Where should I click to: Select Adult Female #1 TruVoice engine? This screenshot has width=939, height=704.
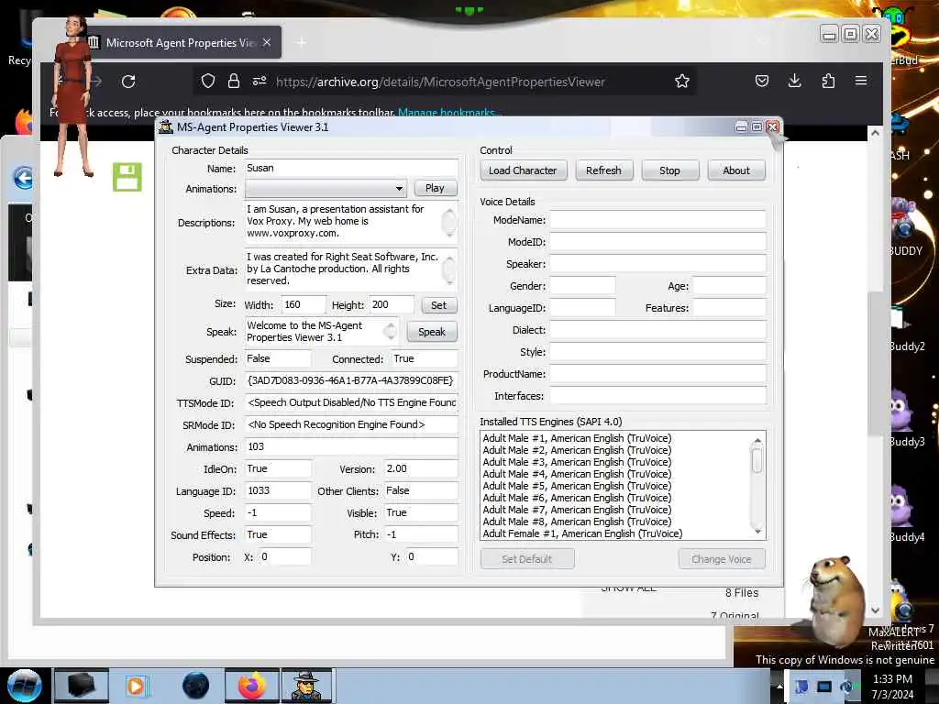pos(582,534)
